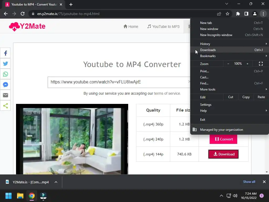Image resolution: width=269 pixels, height=202 pixels.
Task: Click the video preview thumbnail
Action: coord(72,139)
